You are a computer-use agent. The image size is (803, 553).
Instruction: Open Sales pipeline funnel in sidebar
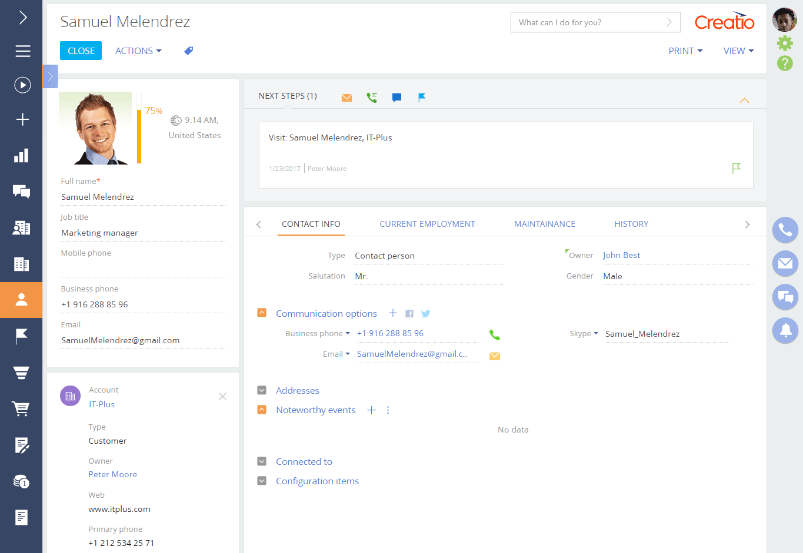21,373
